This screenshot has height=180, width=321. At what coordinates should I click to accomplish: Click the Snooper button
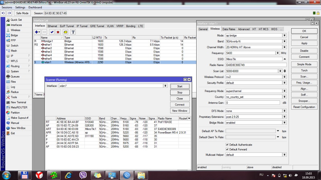tap(304, 101)
